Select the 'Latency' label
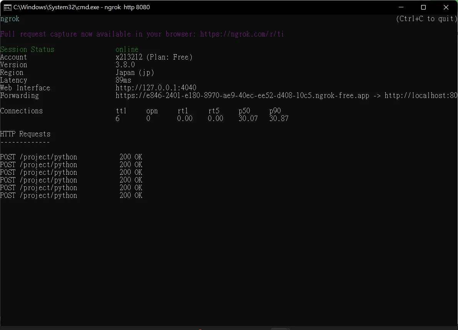 (x=13, y=80)
